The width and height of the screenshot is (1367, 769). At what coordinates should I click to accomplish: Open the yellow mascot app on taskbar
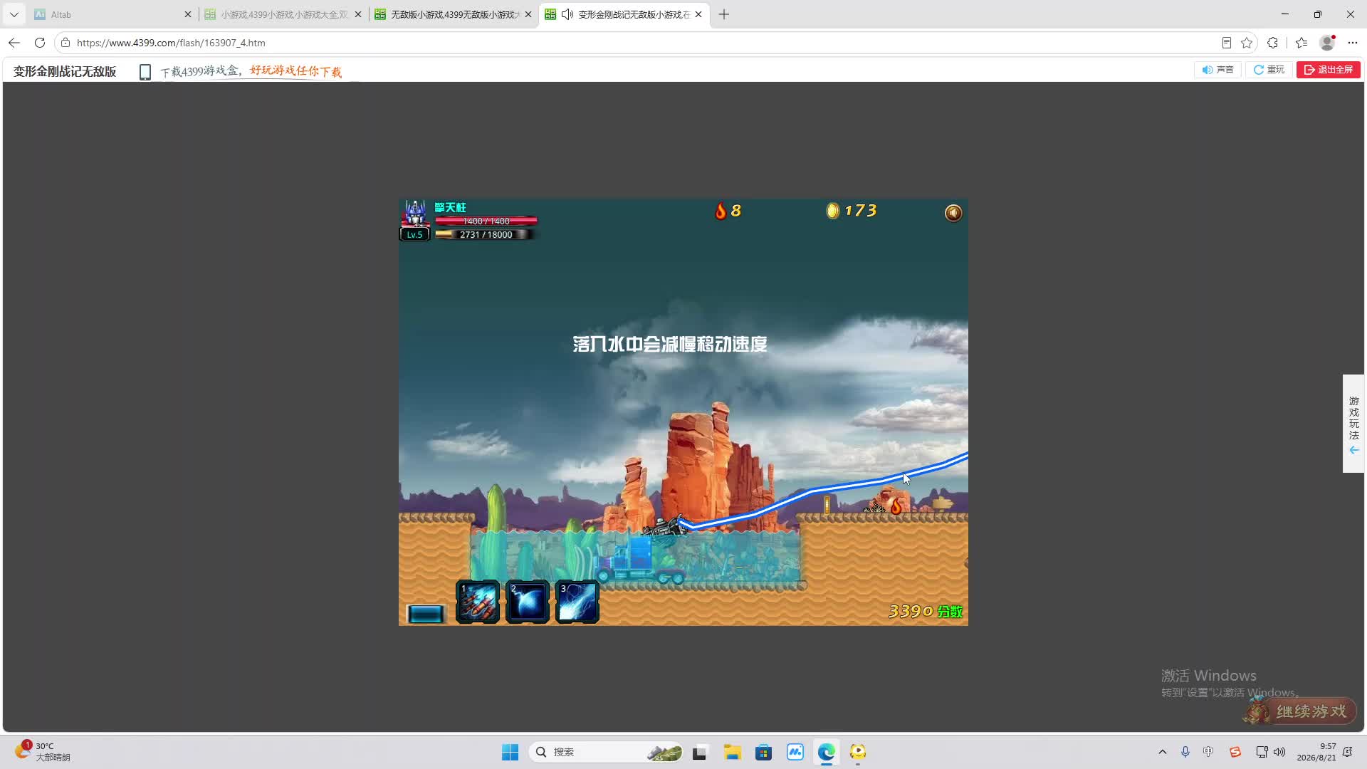pyautogui.click(x=858, y=752)
